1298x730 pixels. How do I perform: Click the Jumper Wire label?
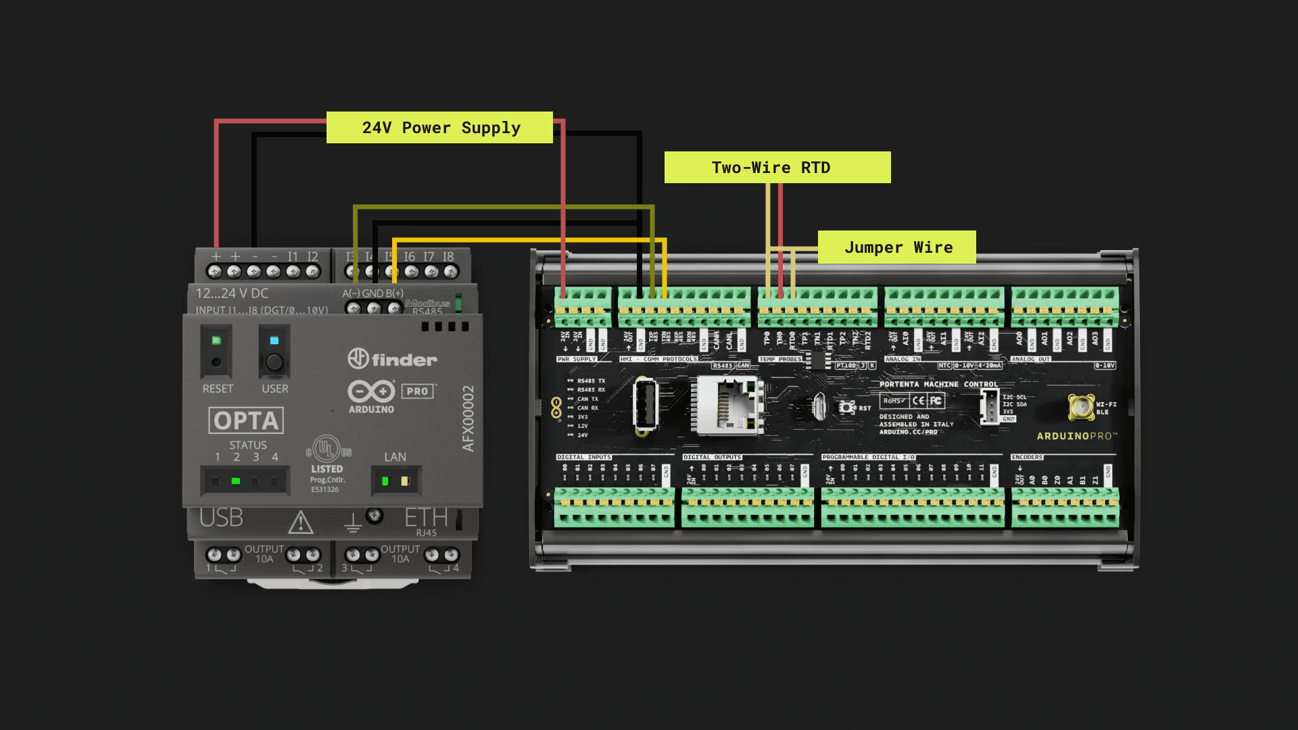[897, 247]
